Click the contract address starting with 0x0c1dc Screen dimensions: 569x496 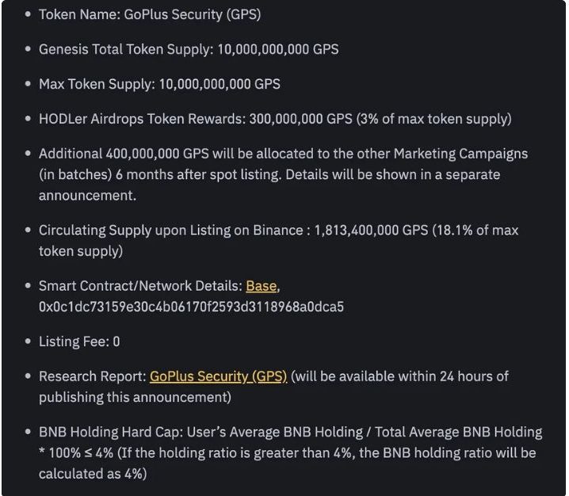click(191, 306)
